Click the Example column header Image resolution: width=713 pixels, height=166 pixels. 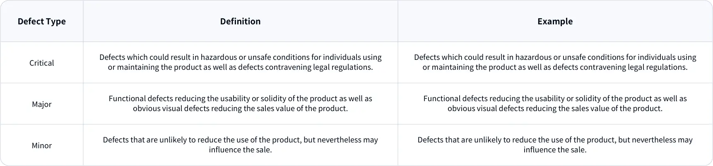coord(555,21)
